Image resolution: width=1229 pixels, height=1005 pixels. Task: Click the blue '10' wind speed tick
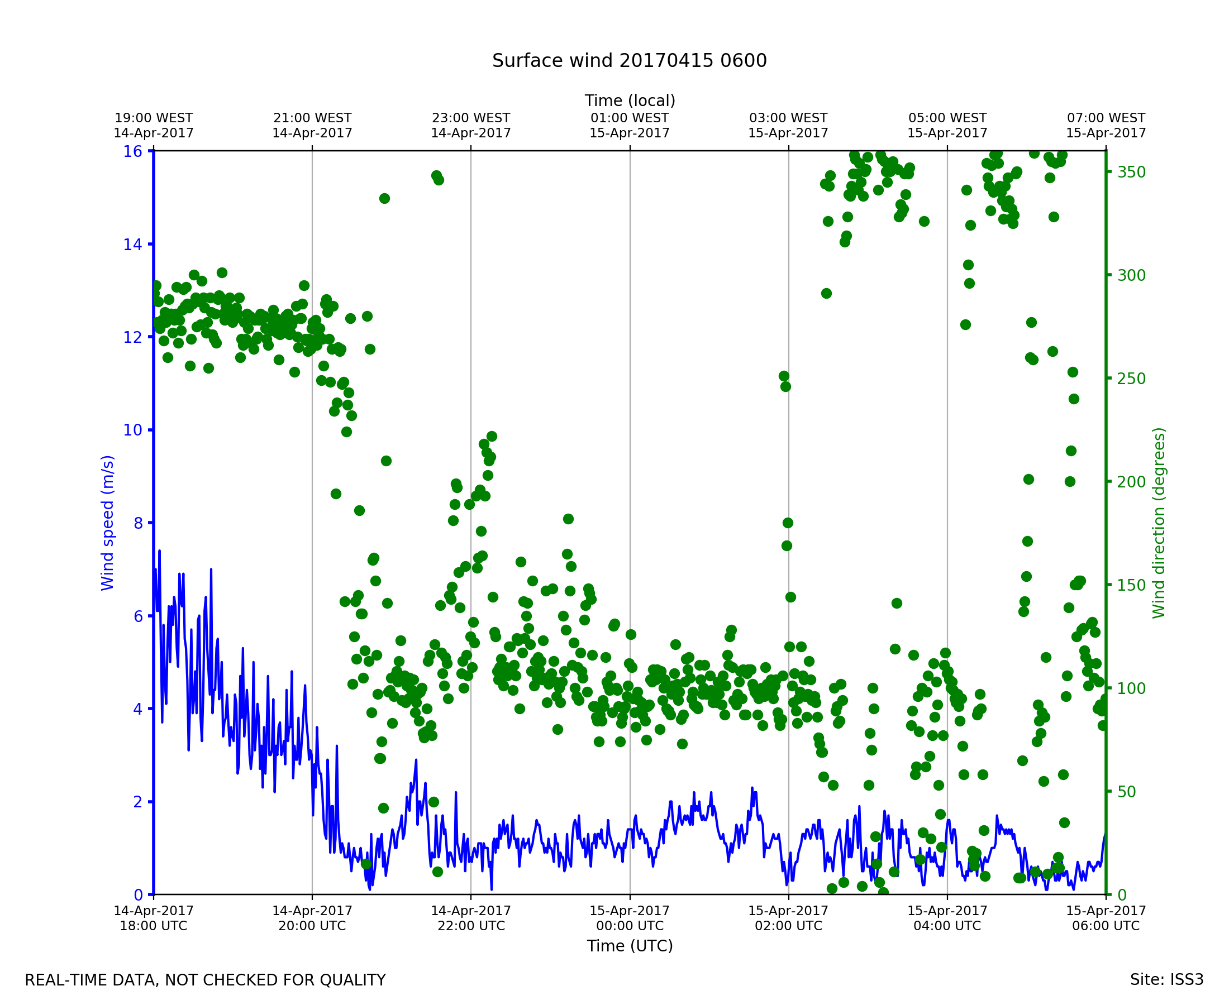tap(132, 430)
